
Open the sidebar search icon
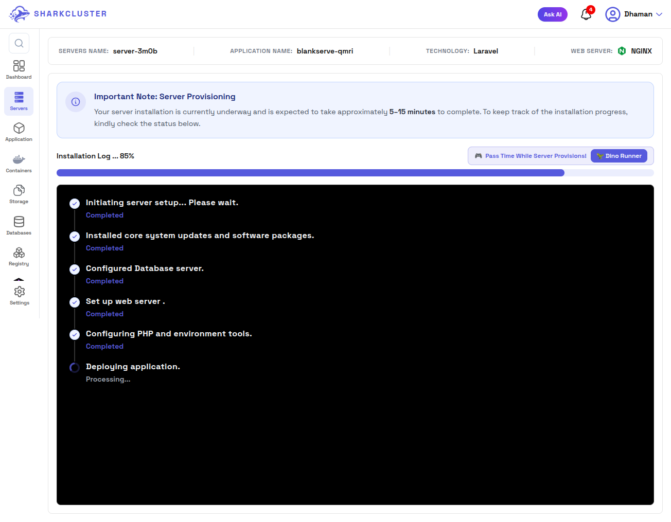(19, 43)
